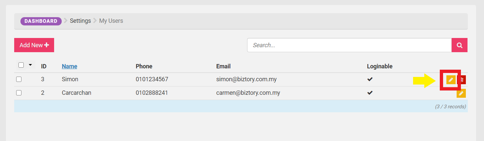This screenshot has width=484, height=141.
Task: Sort table by Name column link
Action: [70, 66]
